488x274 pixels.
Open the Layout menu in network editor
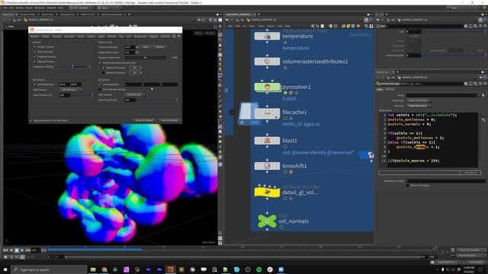(271, 26)
